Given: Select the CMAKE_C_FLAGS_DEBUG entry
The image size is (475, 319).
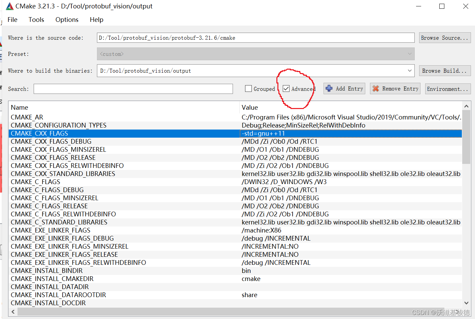Looking at the screenshot, I should point(47,190).
